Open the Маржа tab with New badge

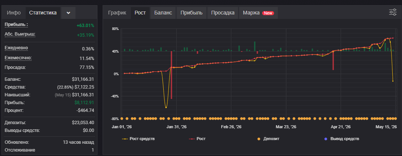coord(258,13)
